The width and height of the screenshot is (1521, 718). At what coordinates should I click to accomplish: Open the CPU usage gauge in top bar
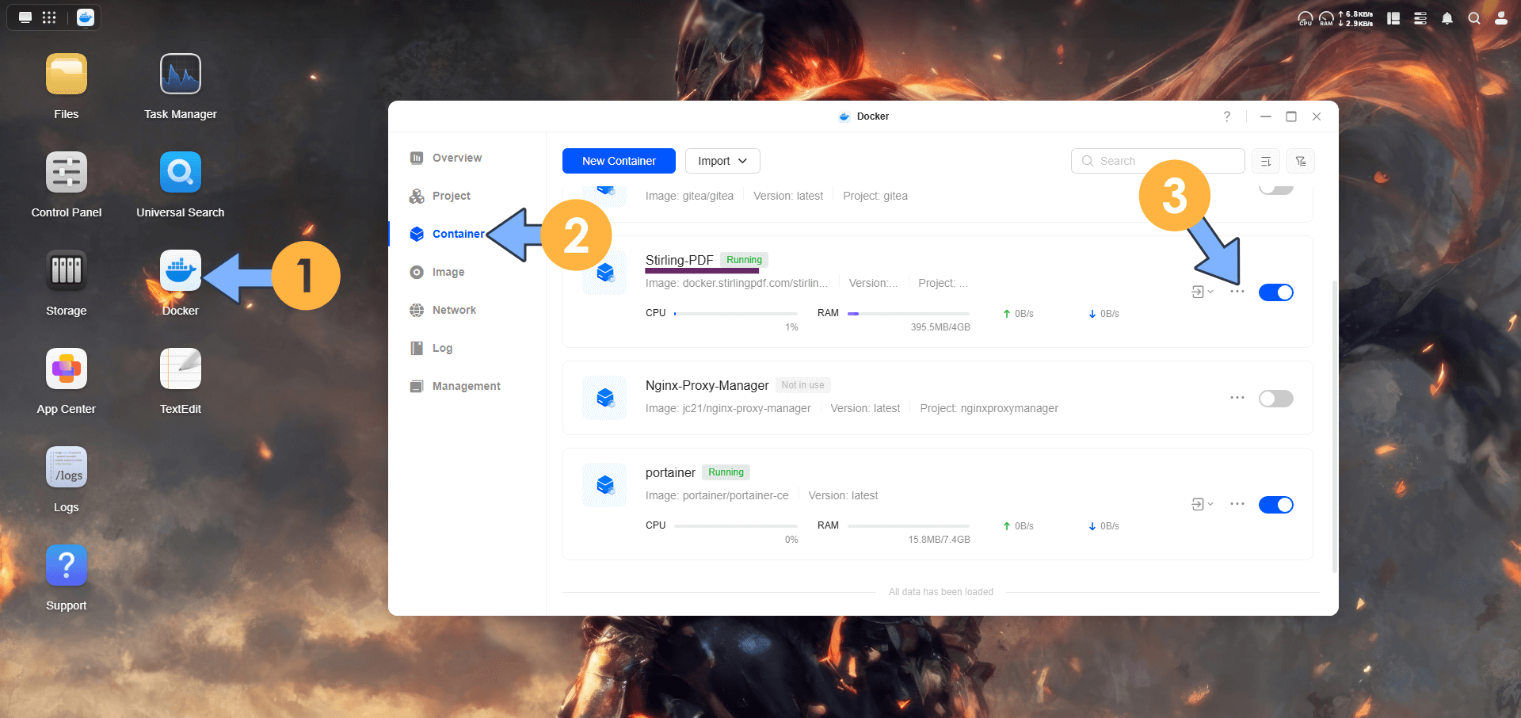pos(1306,18)
